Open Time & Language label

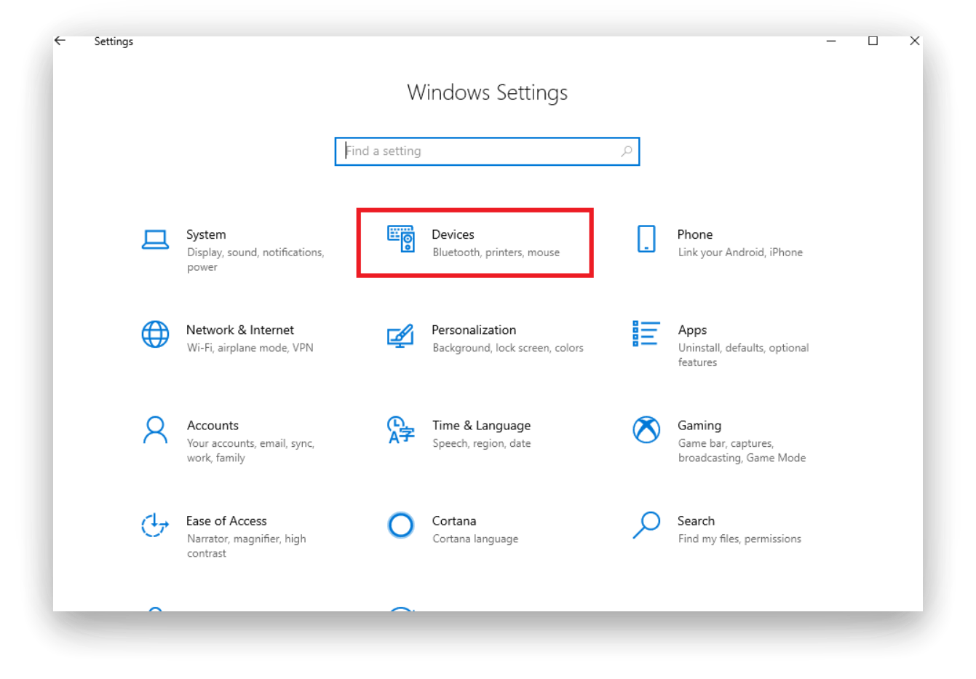coord(481,426)
